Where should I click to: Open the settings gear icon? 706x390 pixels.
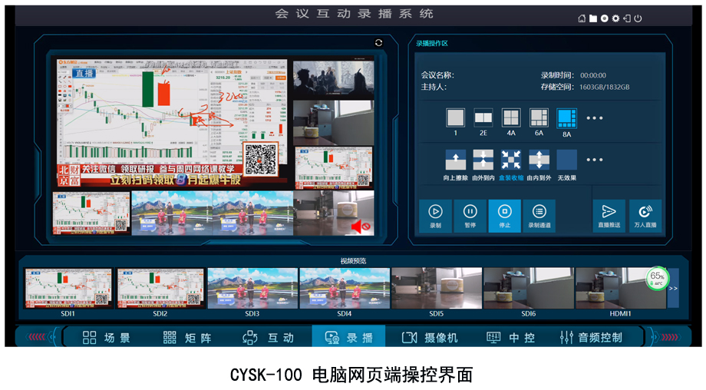click(615, 18)
